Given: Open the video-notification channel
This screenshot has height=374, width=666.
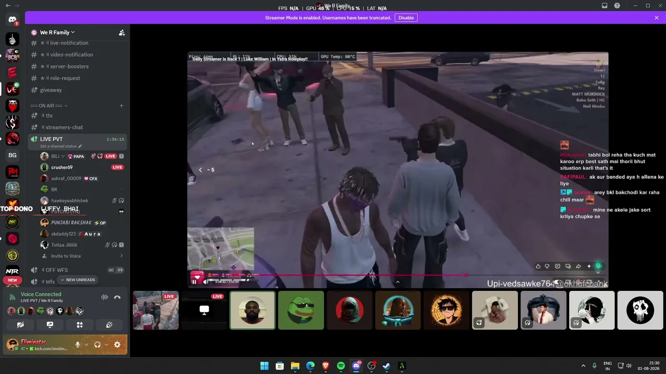Looking at the screenshot, I should [x=78, y=55].
